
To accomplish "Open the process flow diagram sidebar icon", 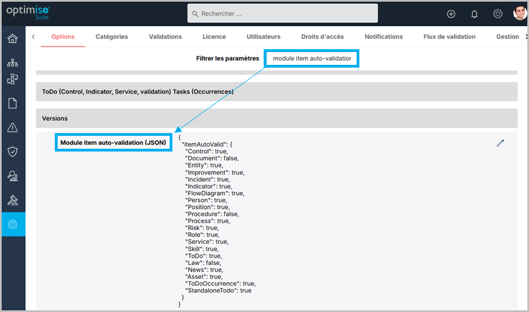I will (x=12, y=79).
